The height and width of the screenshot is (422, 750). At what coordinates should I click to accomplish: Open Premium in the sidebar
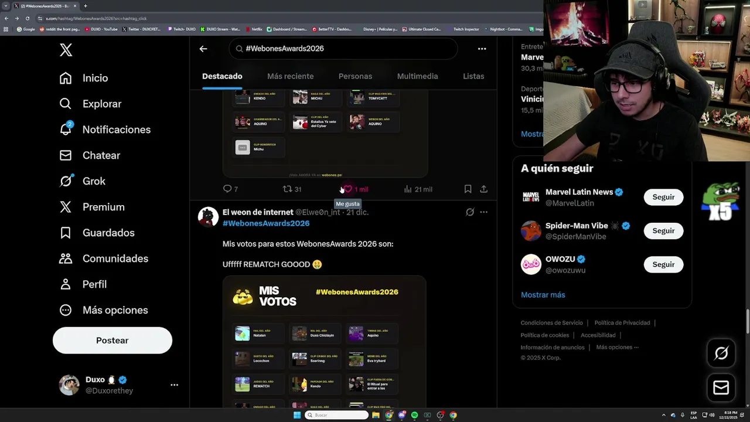(91, 207)
